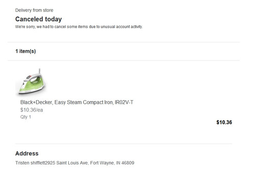Click the We're sorry opening words
255x187 pixels.
click(25, 27)
